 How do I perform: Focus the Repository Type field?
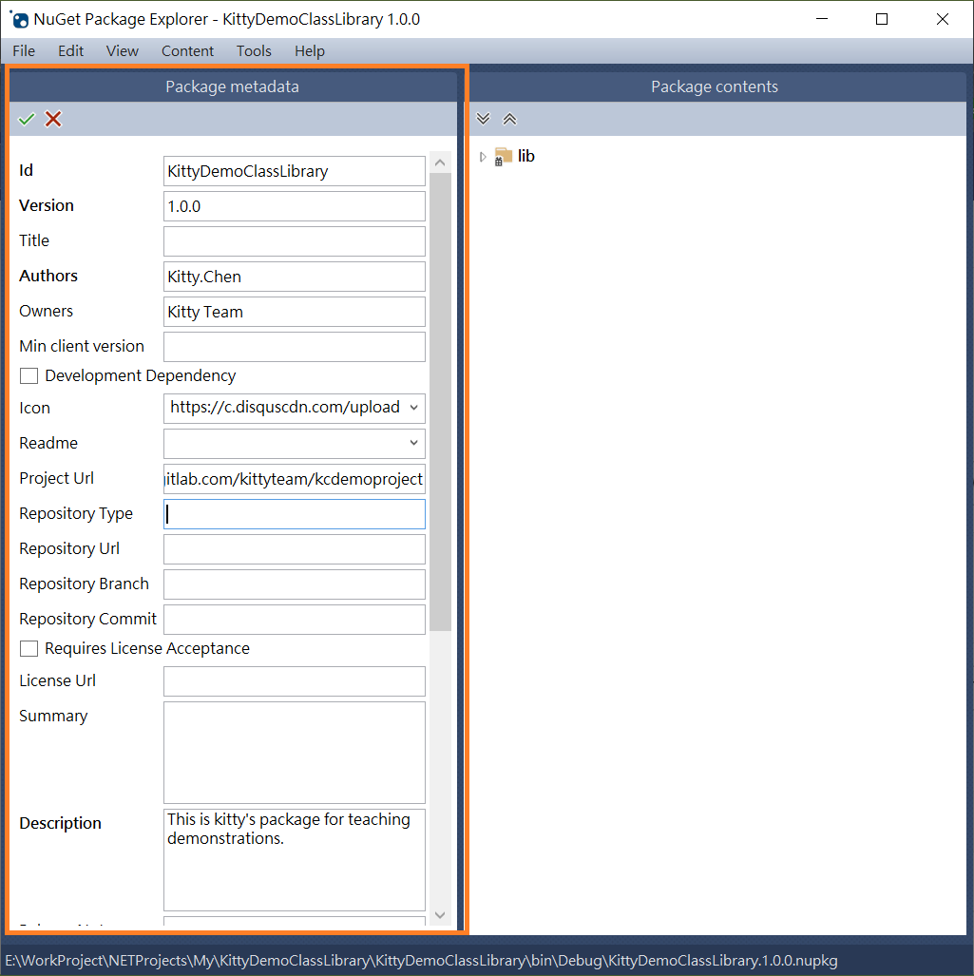coord(295,514)
